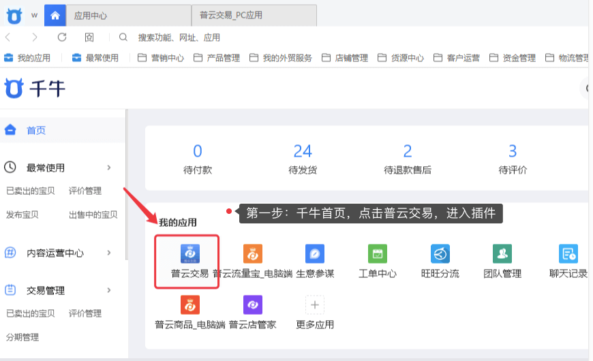Viewport: 593px width, 361px height.
Task: Click the 首页 house icon in sidebar
Action: (x=10, y=129)
